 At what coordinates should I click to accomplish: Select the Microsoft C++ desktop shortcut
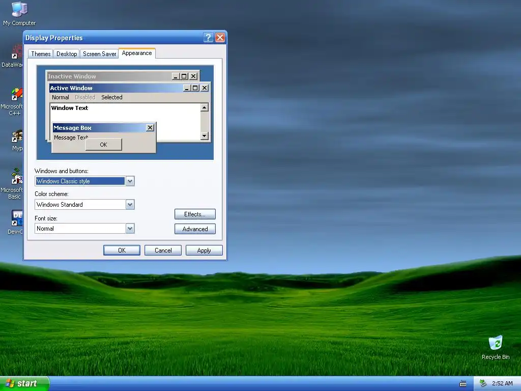13,102
